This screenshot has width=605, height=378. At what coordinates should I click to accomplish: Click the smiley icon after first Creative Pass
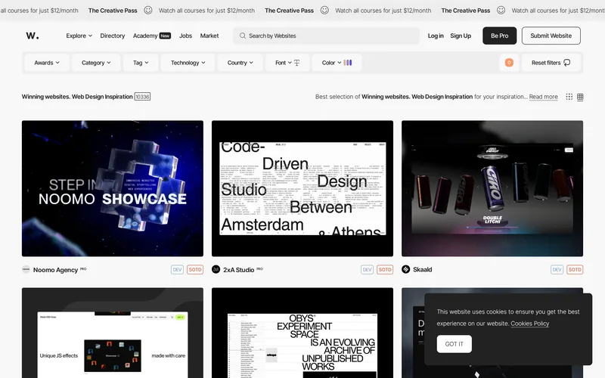148,11
